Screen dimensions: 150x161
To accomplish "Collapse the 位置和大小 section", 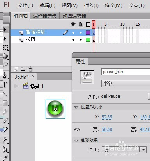I will tap(76, 107).
